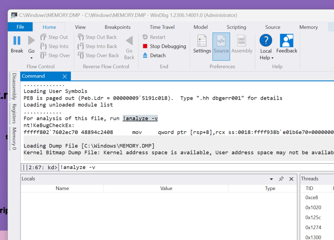
Task: Toggle Assembly mode preference
Action: coord(242,44)
